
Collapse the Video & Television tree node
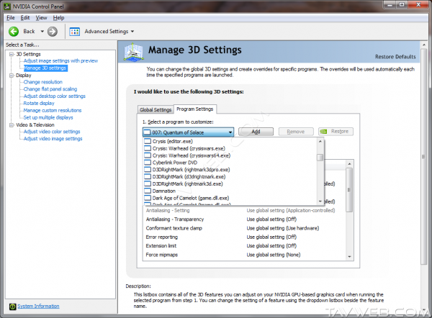(12, 125)
